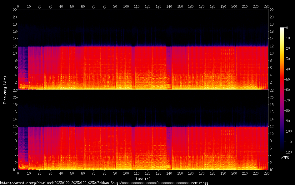This screenshot has height=185, width=295.
Task: Select the 100 mark on the top time axis
Action: pyautogui.click(x=126, y=6)
